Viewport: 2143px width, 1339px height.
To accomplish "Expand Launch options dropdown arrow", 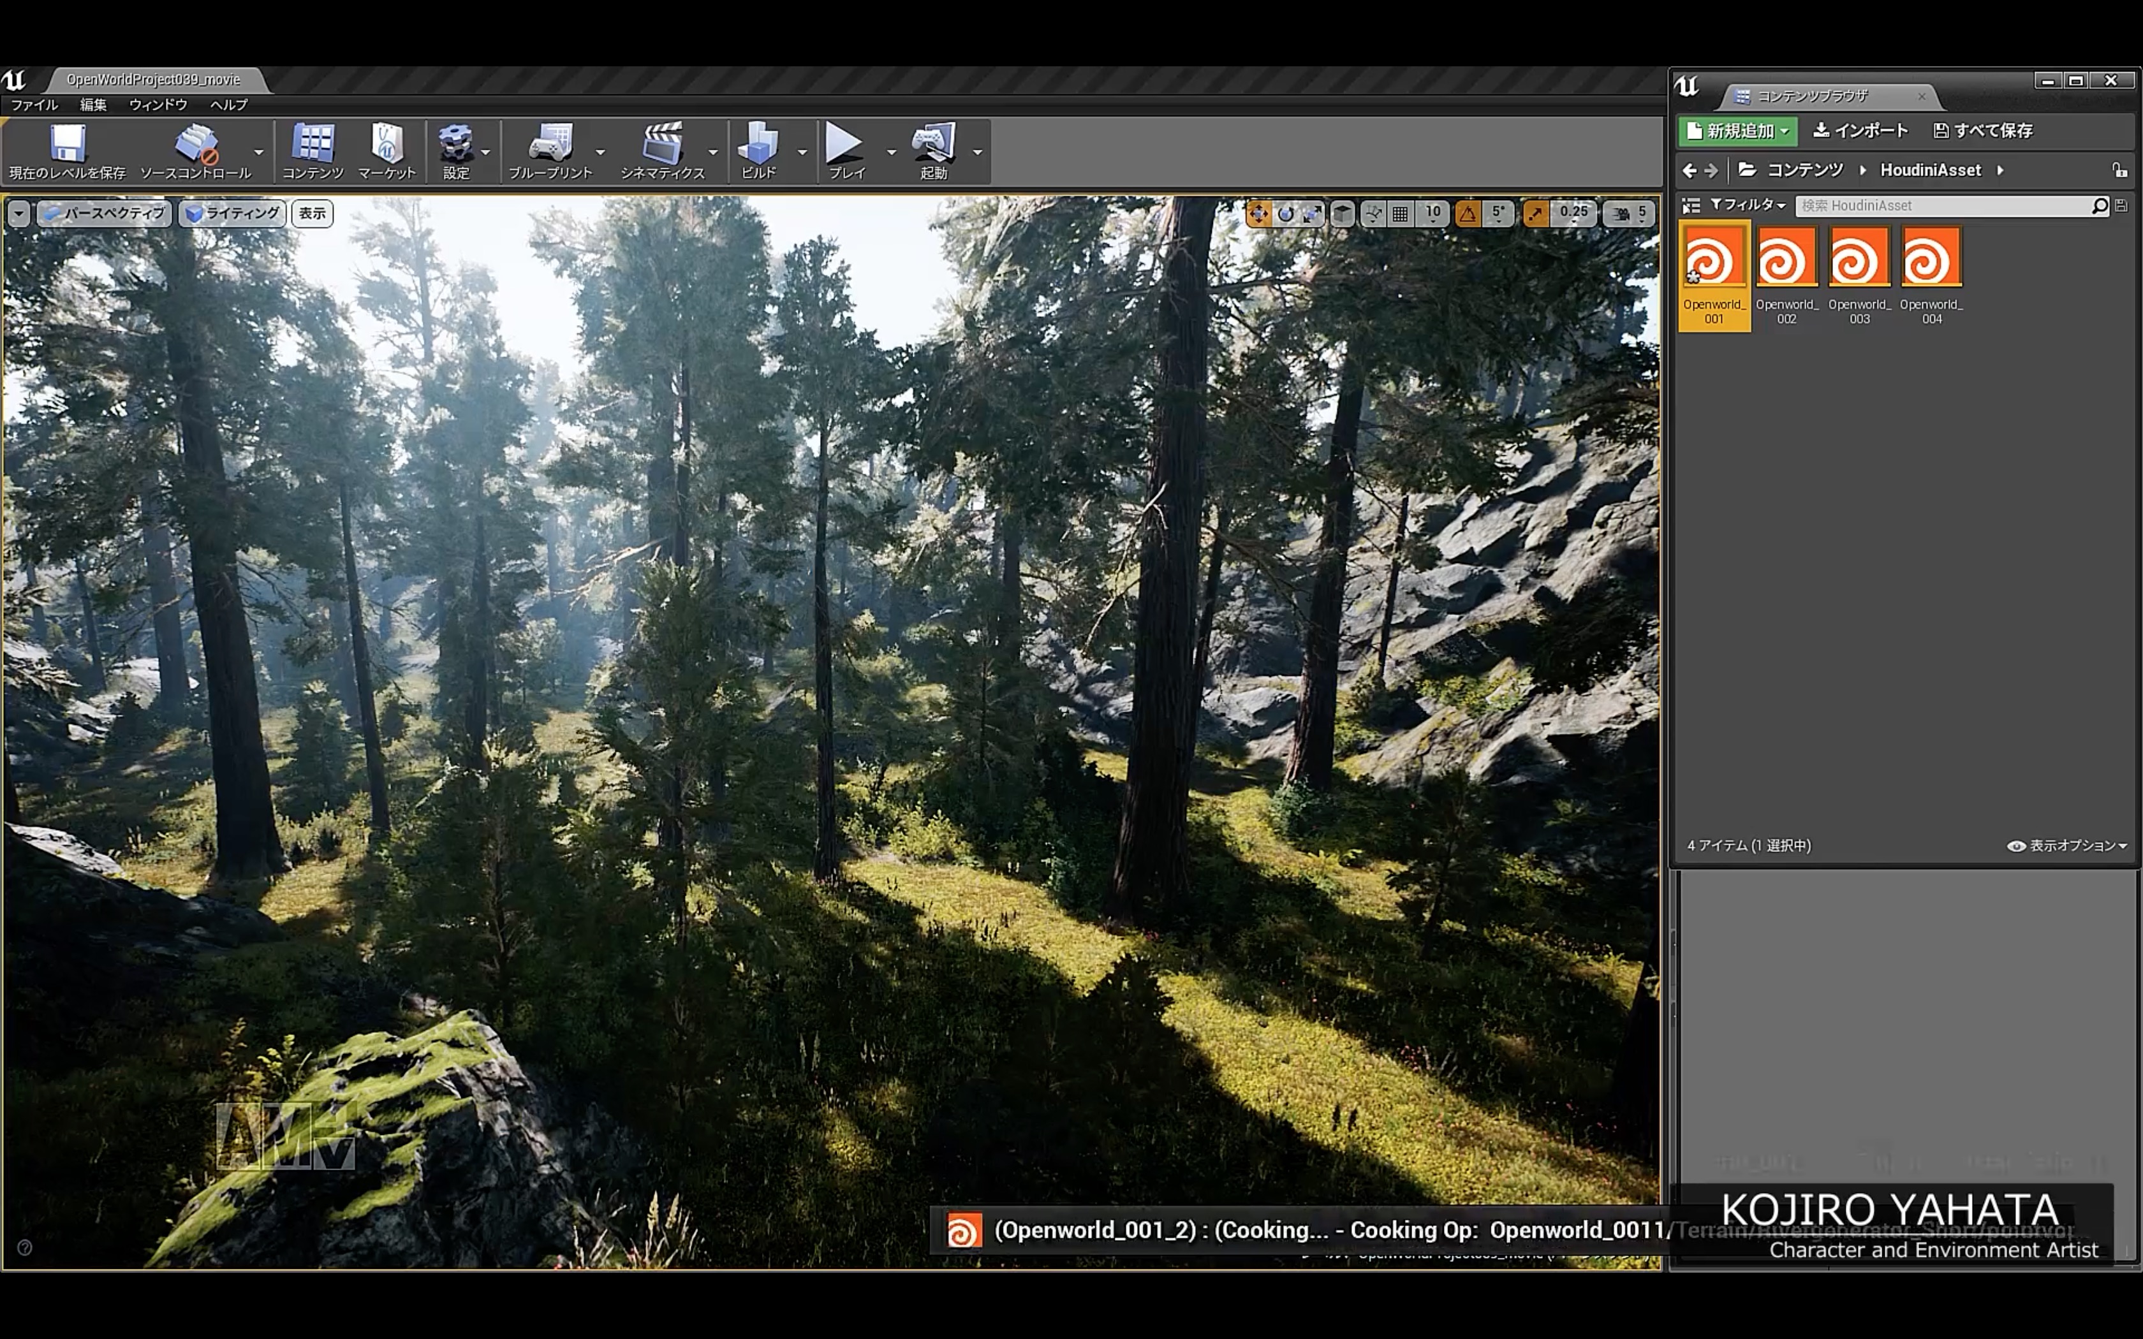I will click(978, 152).
